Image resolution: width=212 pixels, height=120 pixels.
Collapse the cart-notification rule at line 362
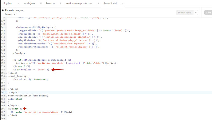tap(6, 96)
